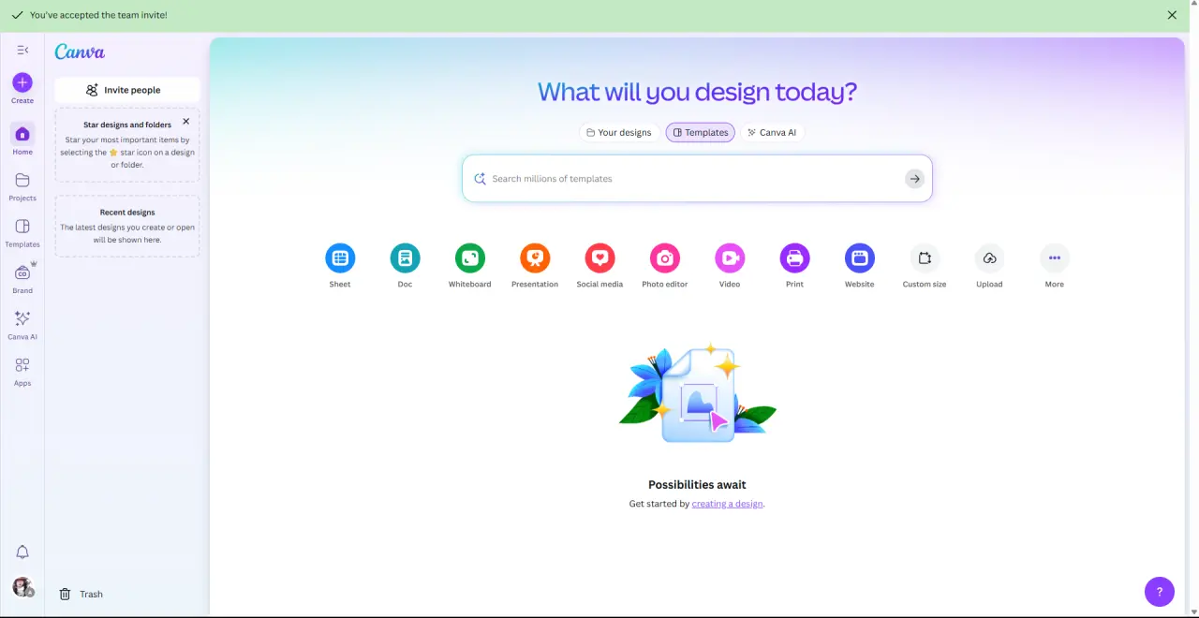Image resolution: width=1199 pixels, height=618 pixels.
Task: Click the search submit arrow button
Action: click(x=914, y=178)
